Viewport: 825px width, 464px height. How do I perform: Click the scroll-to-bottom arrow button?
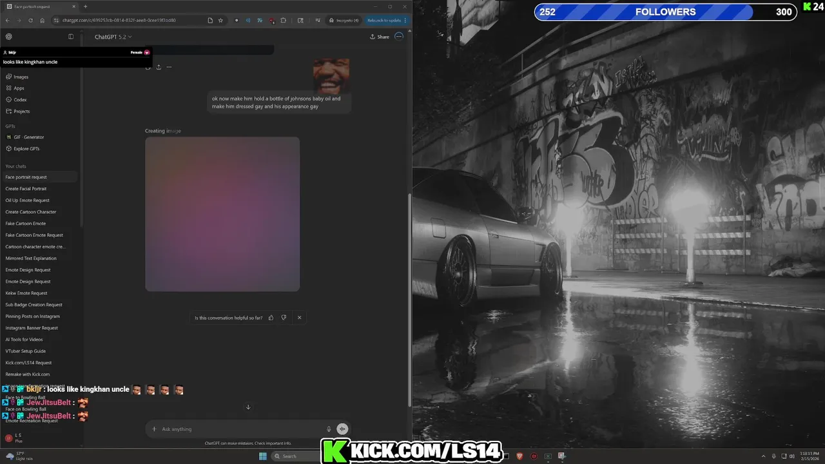[248, 407]
